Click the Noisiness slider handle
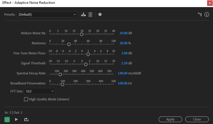The height and width of the screenshot is (124, 213). [69, 44]
